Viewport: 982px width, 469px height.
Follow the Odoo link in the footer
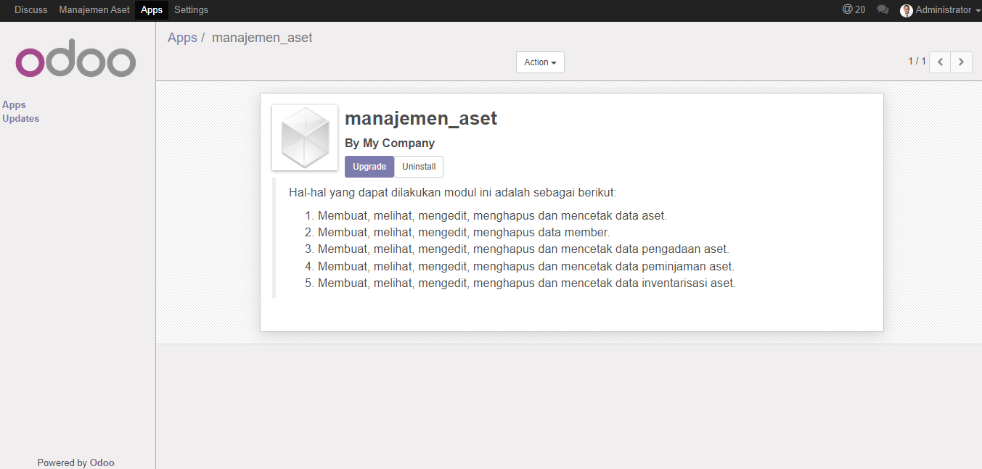(x=102, y=462)
